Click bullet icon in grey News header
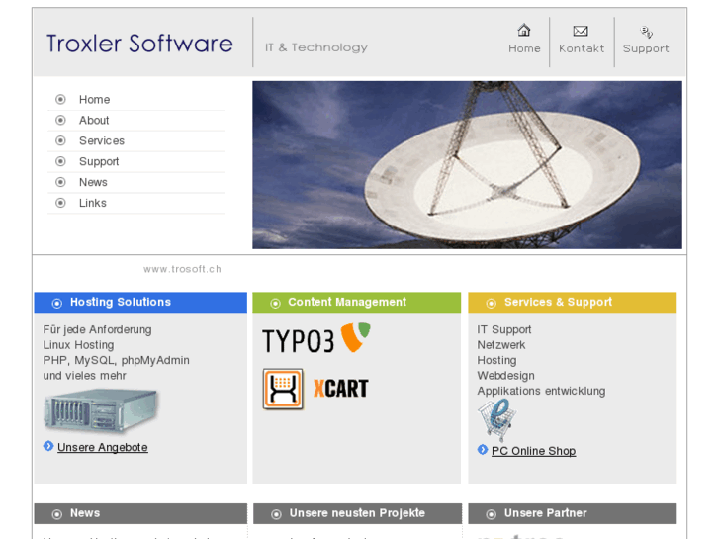This screenshot has height=539, width=719. click(56, 514)
